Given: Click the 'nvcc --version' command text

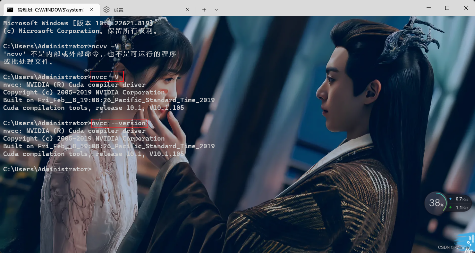Looking at the screenshot, I should pyautogui.click(x=119, y=123).
